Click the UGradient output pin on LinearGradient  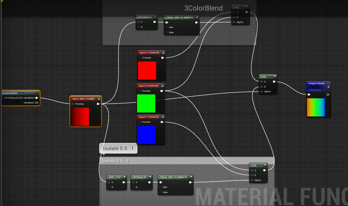36,98
